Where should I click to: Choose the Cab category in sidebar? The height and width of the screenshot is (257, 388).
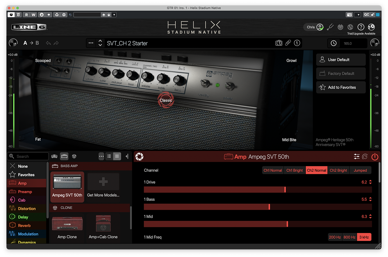coord(27,200)
